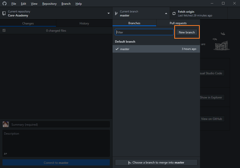Click the New branch button
Screen dimensions: 240x168
click(x=187, y=32)
